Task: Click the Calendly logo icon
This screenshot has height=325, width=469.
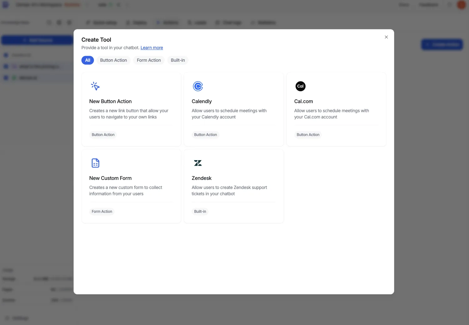Action: point(198,86)
